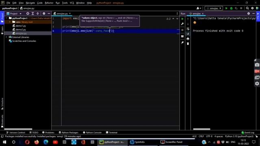Open Terminal tool window
The width and height of the screenshot is (260, 146).
coord(112,133)
